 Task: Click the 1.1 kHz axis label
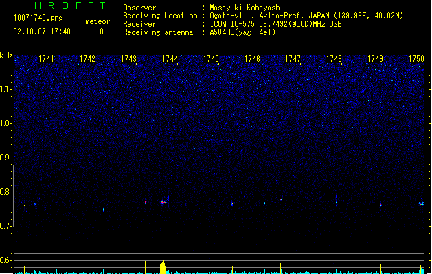coord(5,89)
